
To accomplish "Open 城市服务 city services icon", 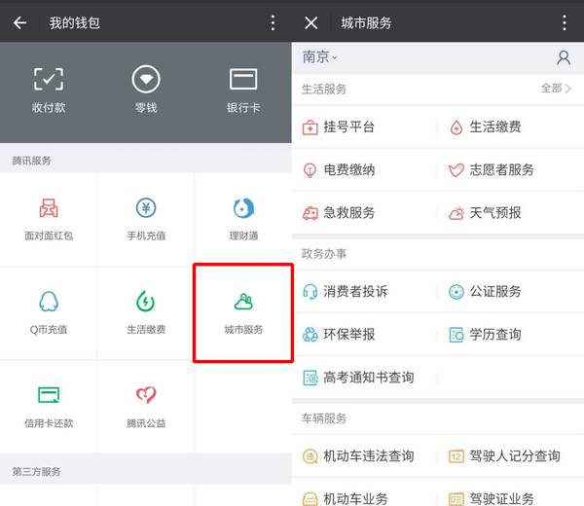I will [243, 302].
